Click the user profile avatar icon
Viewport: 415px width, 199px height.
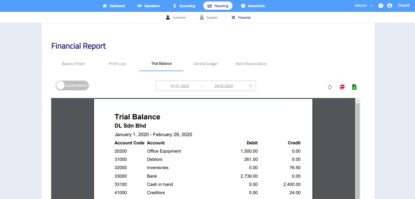click(x=390, y=6)
